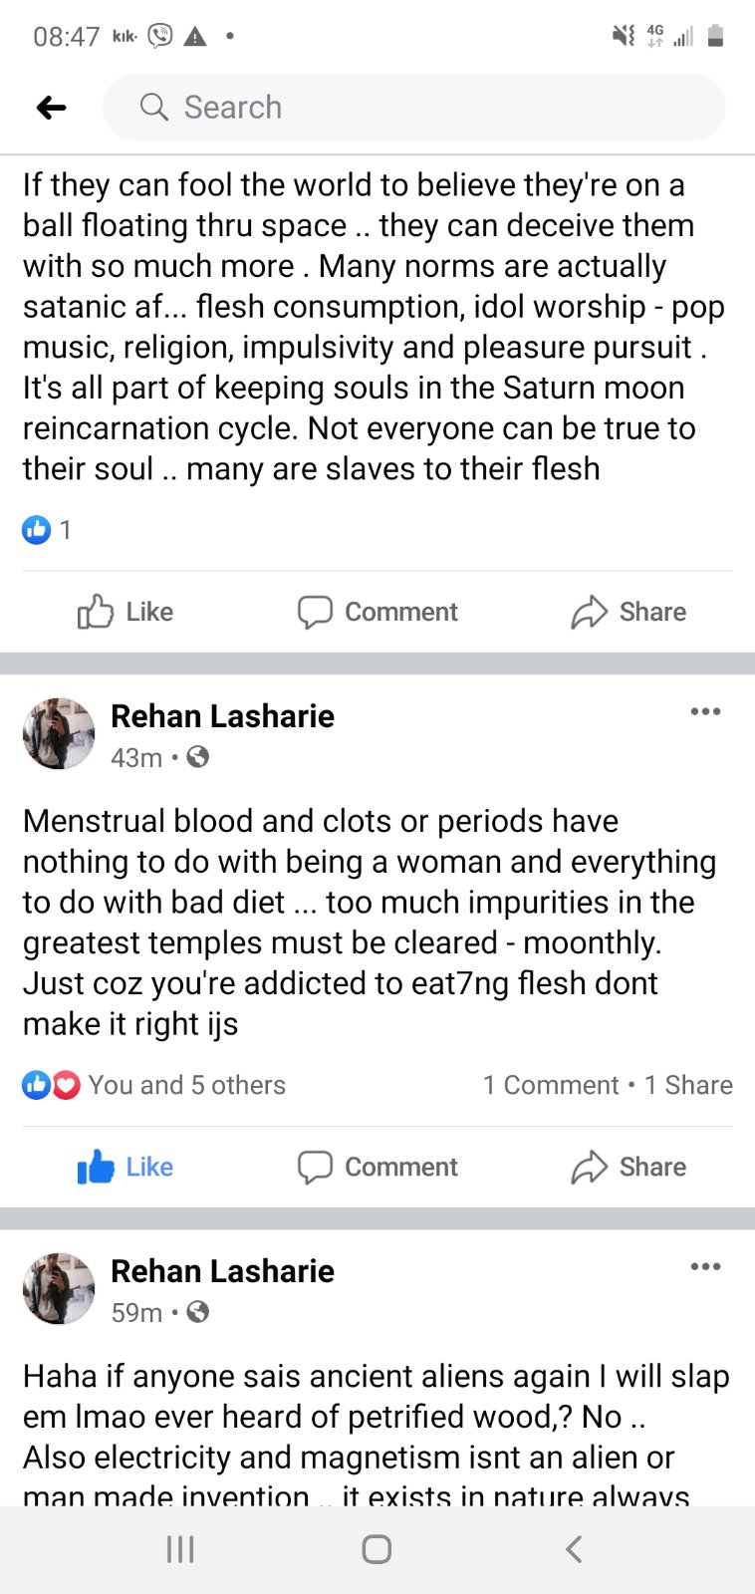Share the first post

point(629,612)
